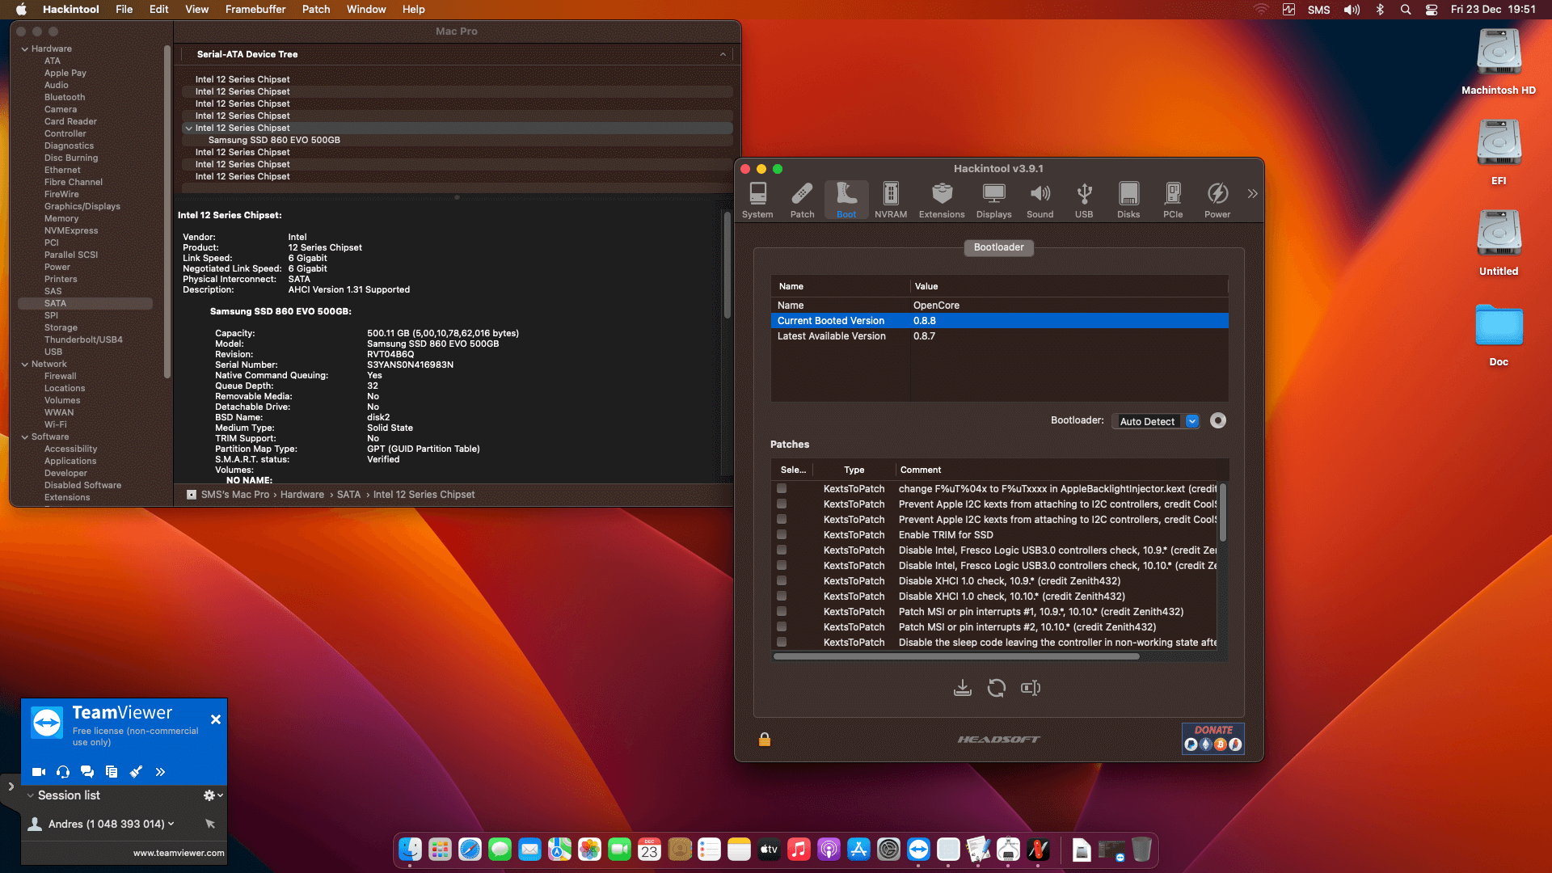Open the Framebuffer menu
This screenshot has width=1552, height=873.
tap(255, 9)
